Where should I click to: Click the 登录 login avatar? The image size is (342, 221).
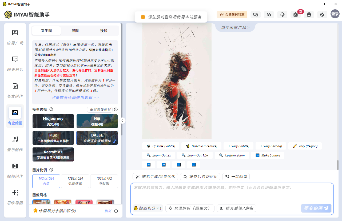coord(335,14)
